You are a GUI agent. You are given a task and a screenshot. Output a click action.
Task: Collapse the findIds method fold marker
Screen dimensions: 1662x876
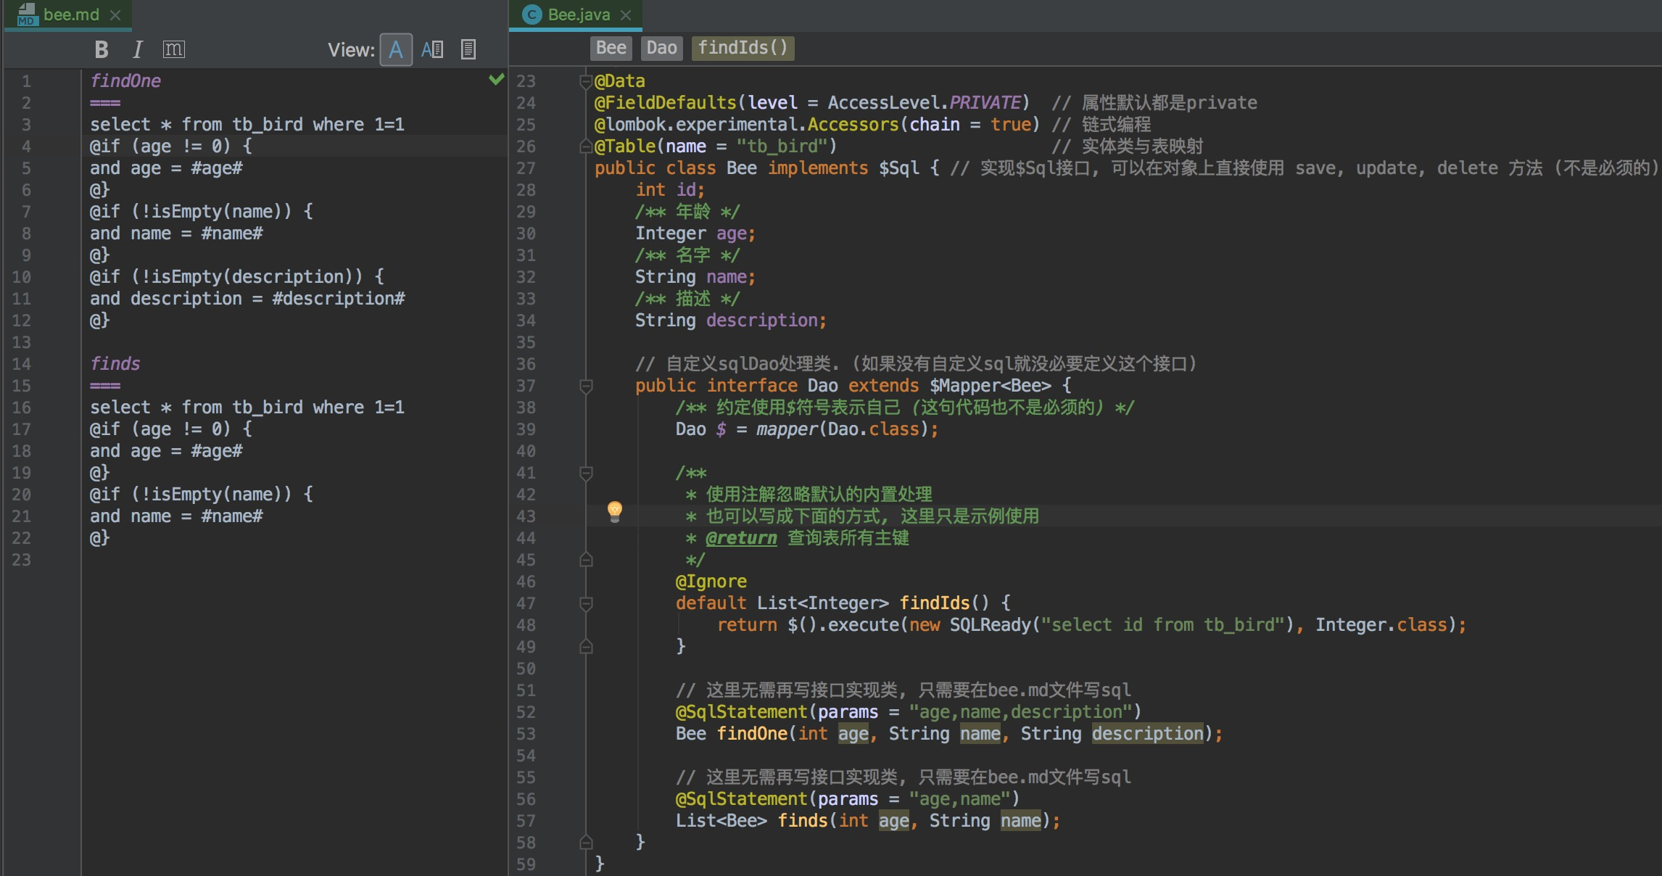coord(587,603)
